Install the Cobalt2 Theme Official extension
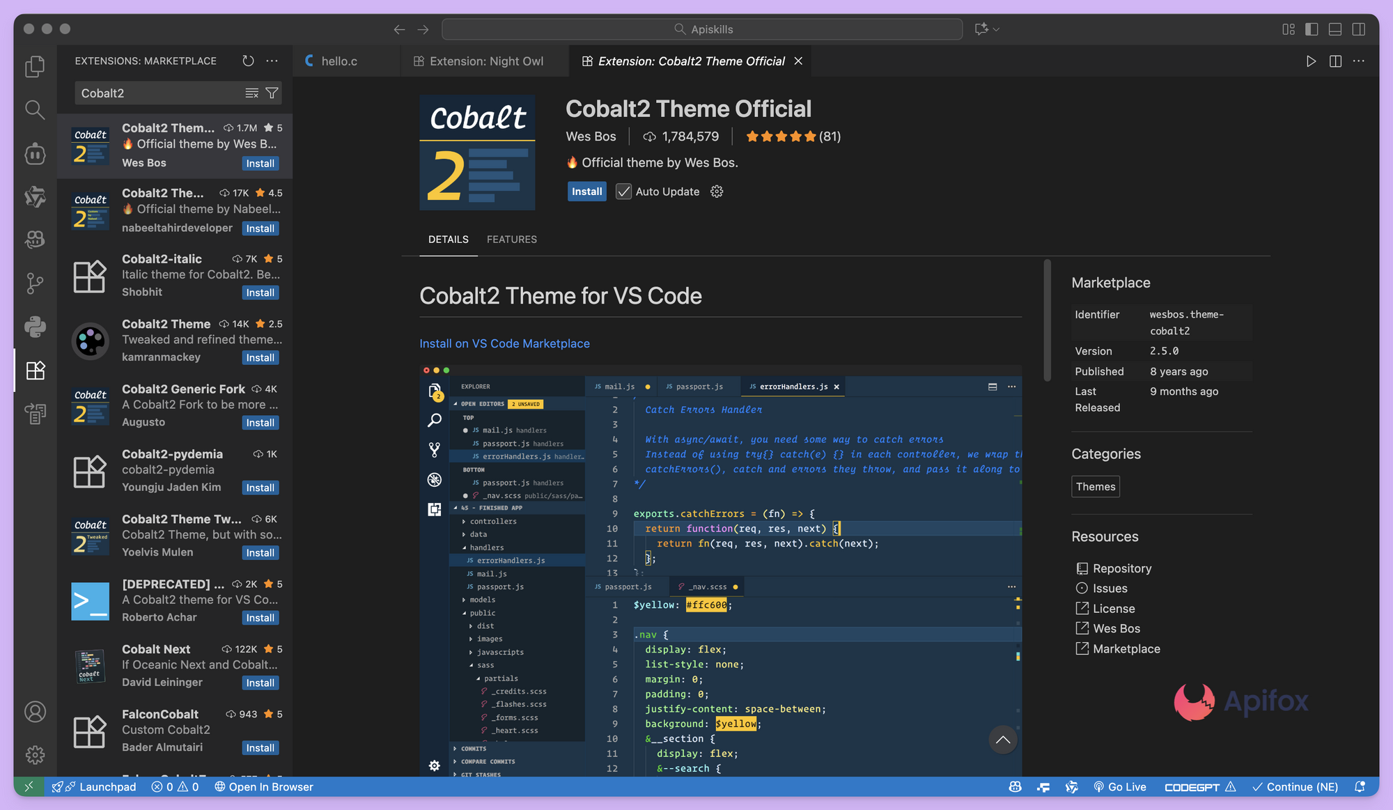The width and height of the screenshot is (1393, 810). [586, 192]
